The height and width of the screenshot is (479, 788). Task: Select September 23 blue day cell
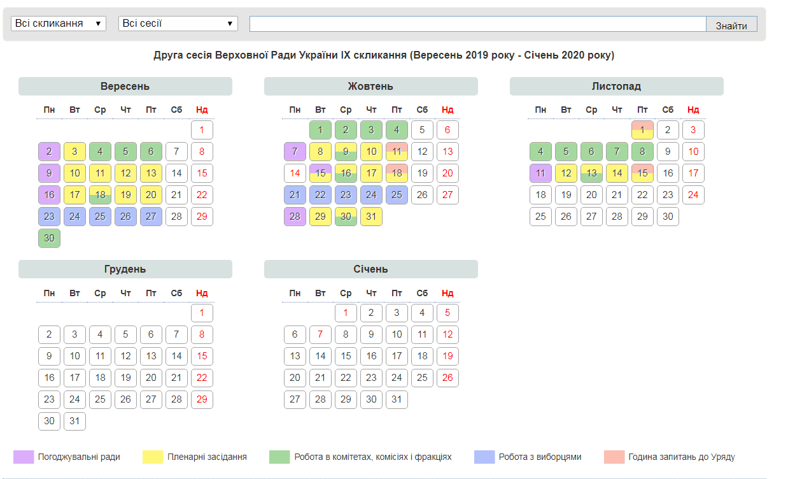[x=49, y=217]
